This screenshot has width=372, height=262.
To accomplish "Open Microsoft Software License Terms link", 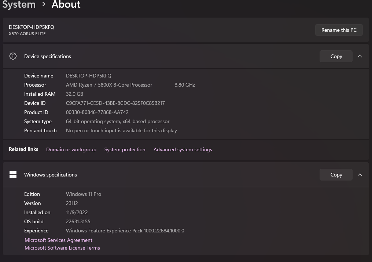I will [62, 248].
